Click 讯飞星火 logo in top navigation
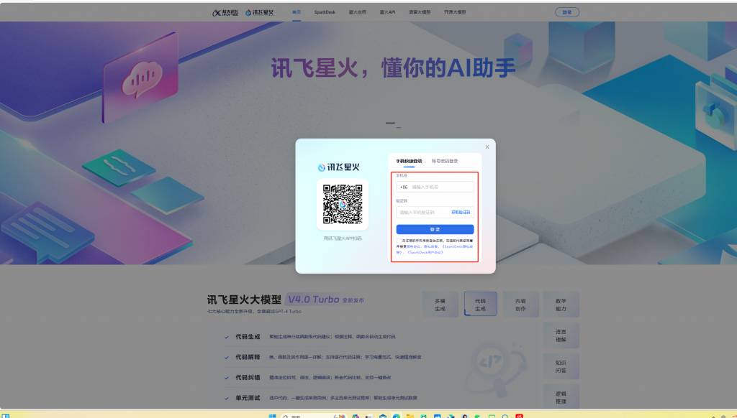Viewport: 737px width, 418px height. tap(259, 13)
